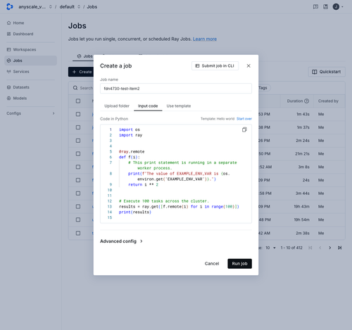Check the row with duration 19h 54m

(x=78, y=220)
